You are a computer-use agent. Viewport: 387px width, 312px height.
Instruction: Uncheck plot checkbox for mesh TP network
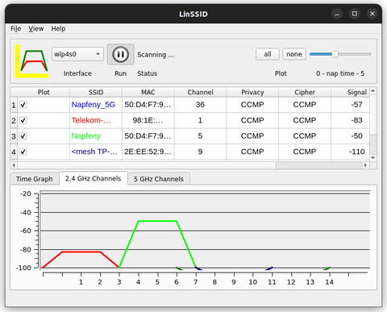click(x=23, y=152)
